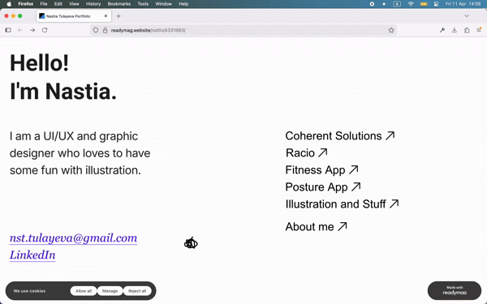487x304 pixels.
Task: Go back with the back arrow
Action: click(20, 30)
